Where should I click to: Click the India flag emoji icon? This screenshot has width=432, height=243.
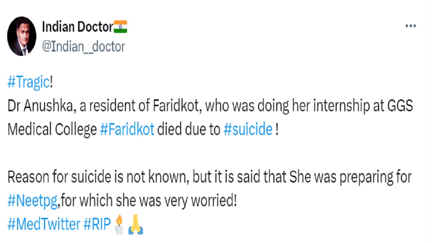[x=120, y=26]
